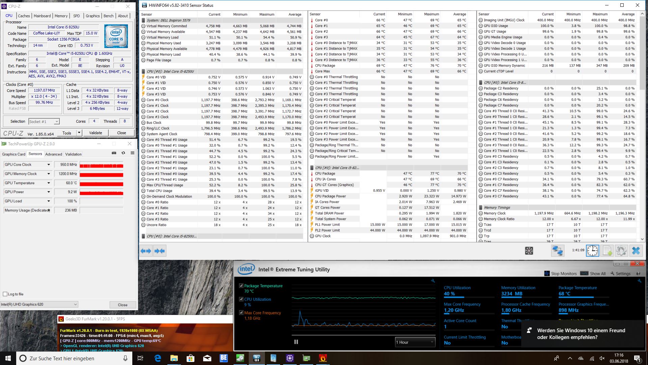Click GPU-Z screenshot camera icon
648x365 pixels.
coord(114,153)
